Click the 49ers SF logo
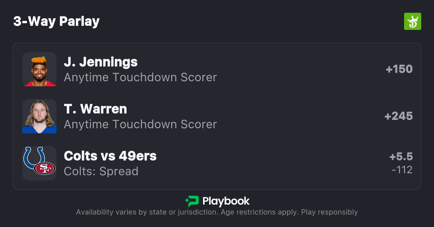This screenshot has width=434, height=227. [45, 168]
